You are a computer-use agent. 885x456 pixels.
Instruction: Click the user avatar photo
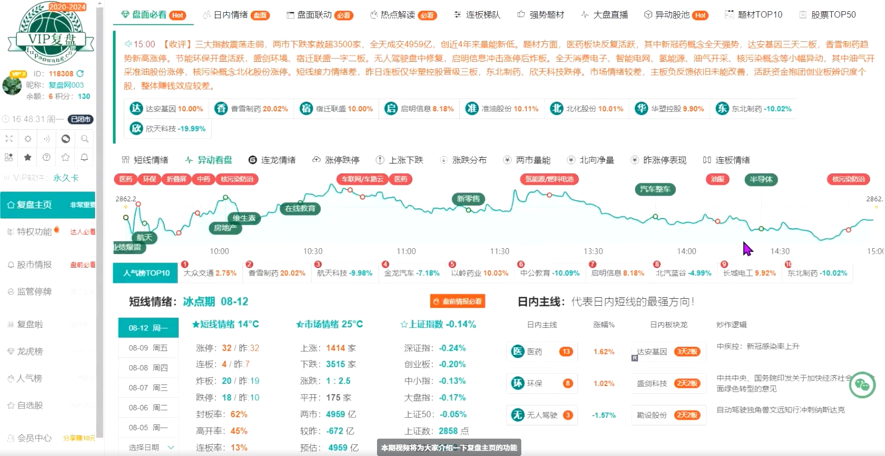(12, 85)
